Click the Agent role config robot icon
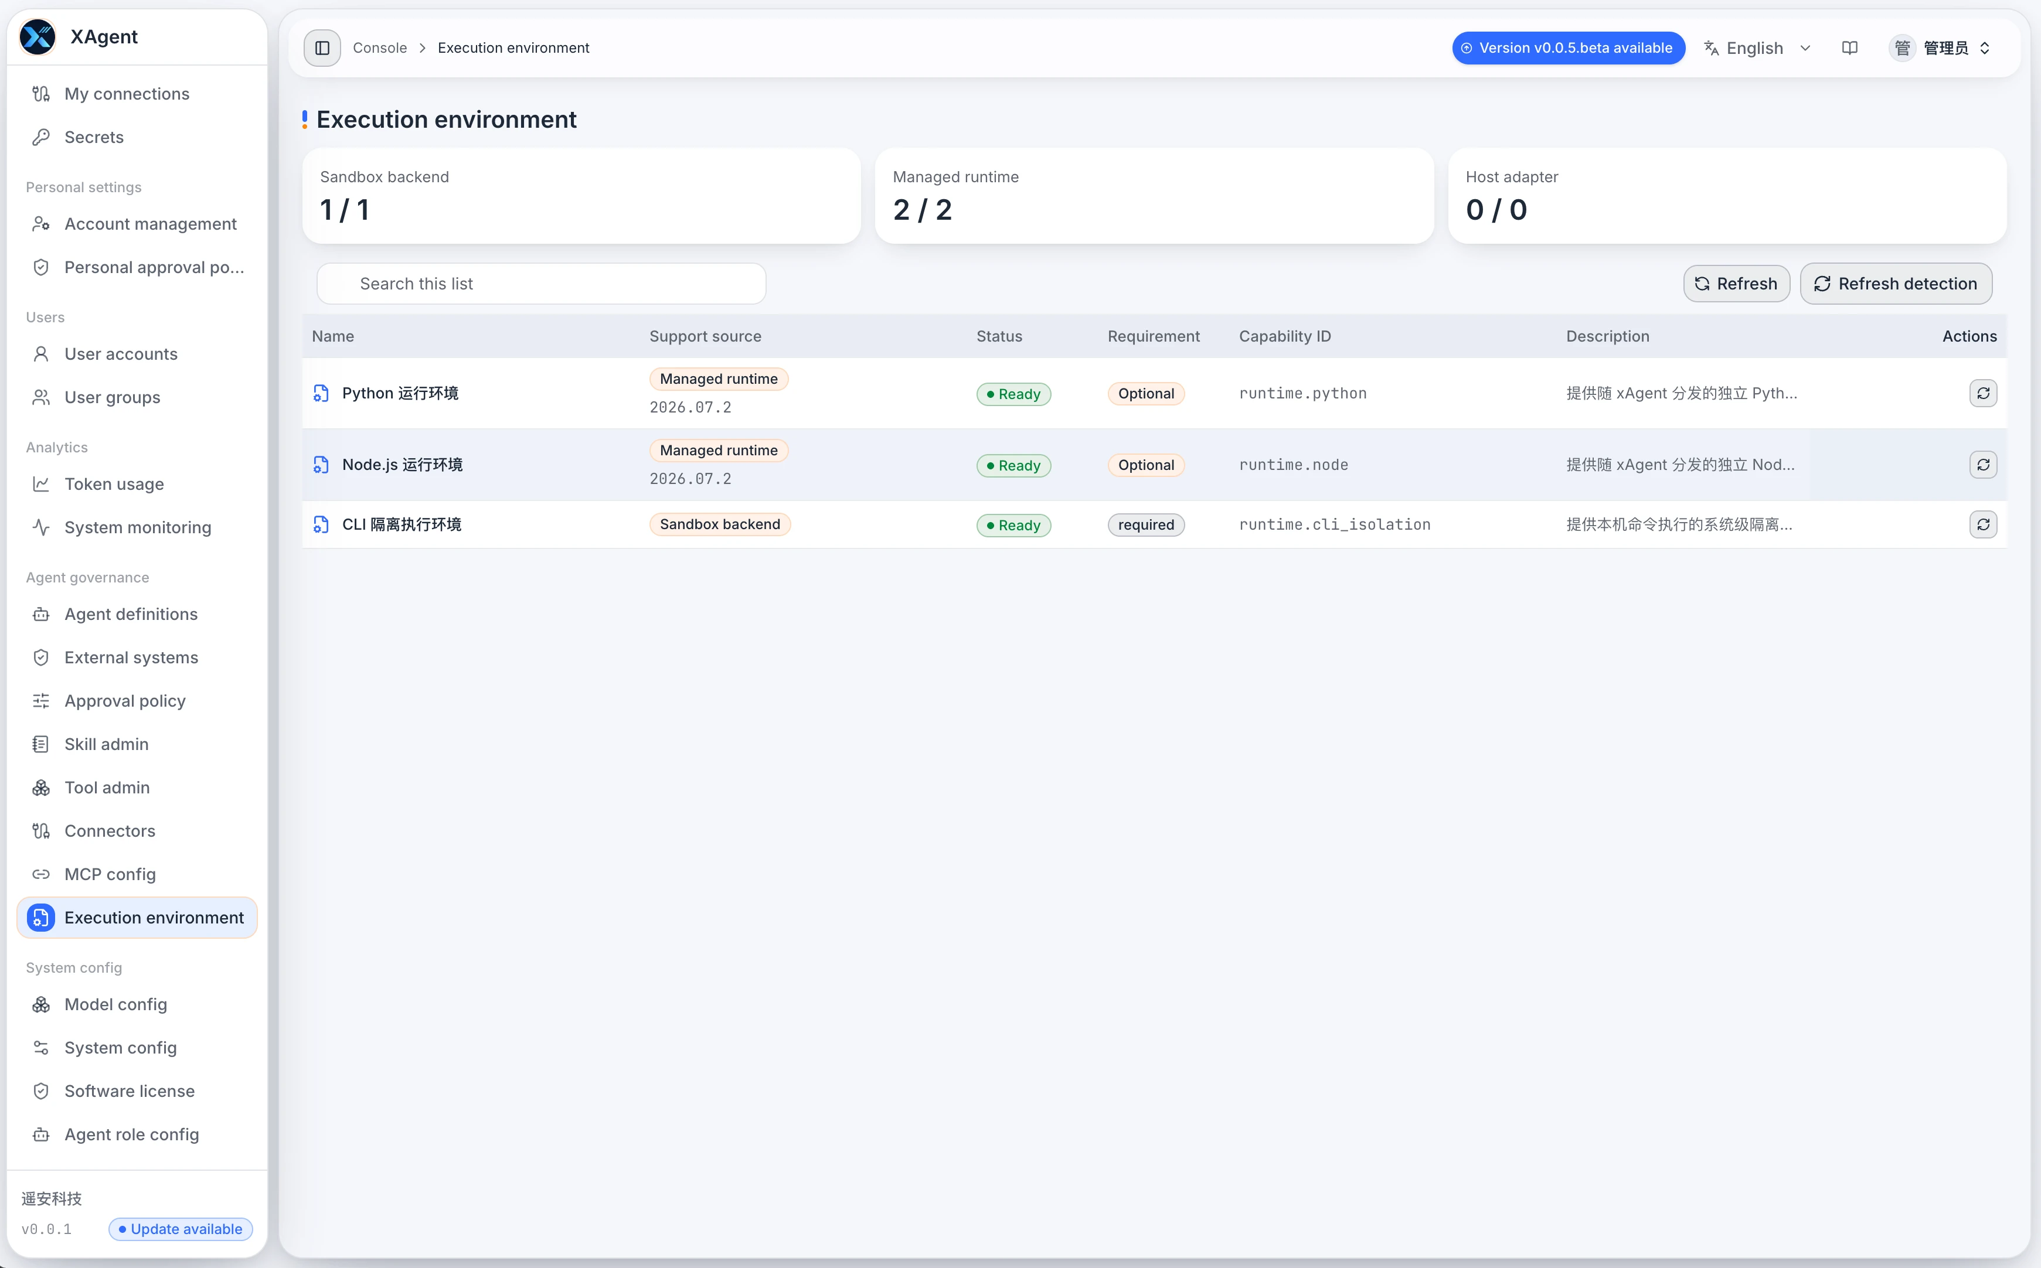Image resolution: width=2041 pixels, height=1268 pixels. pos(41,1134)
